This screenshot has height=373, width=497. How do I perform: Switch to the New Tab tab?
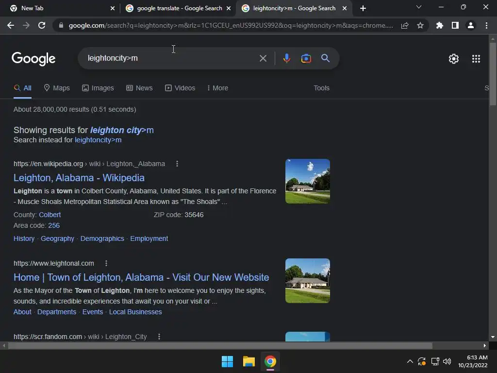point(60,8)
